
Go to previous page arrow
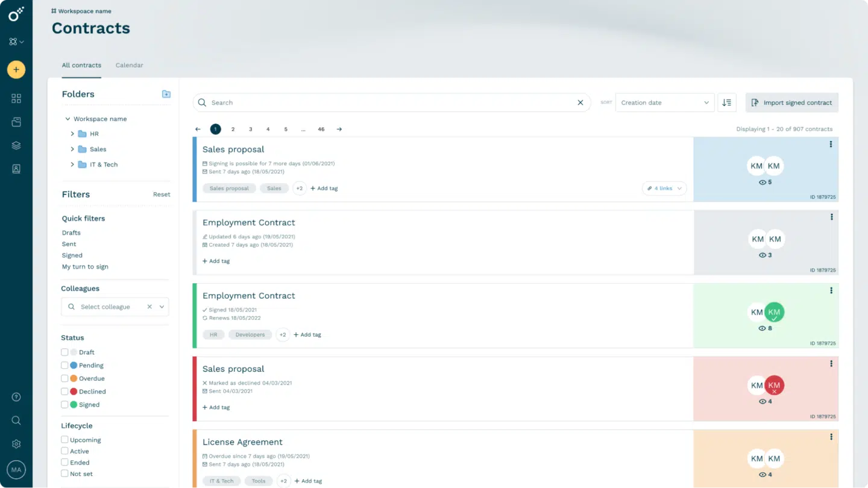pos(198,129)
